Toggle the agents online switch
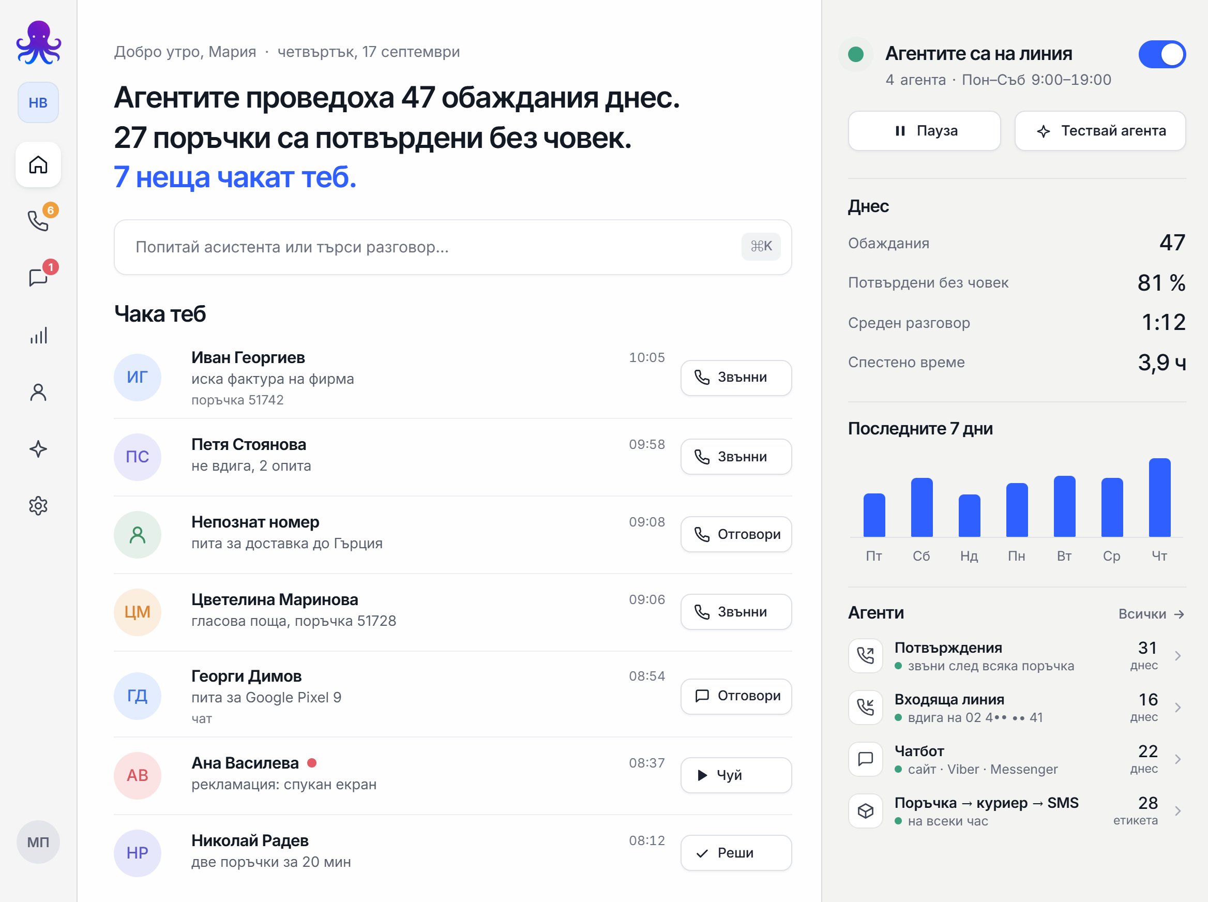Screen dimensions: 1208x902 [x=1161, y=54]
